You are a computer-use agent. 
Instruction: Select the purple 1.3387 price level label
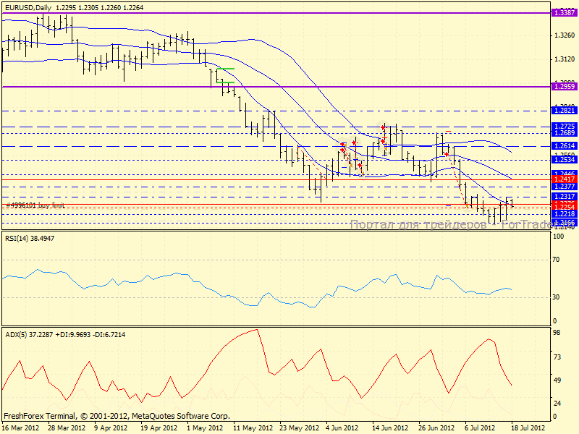(564, 13)
